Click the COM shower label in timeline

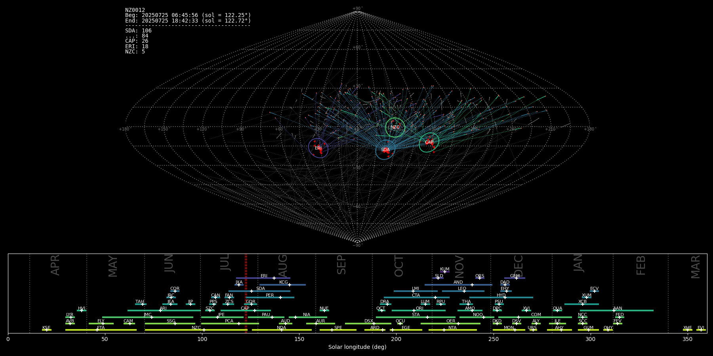coord(536,315)
